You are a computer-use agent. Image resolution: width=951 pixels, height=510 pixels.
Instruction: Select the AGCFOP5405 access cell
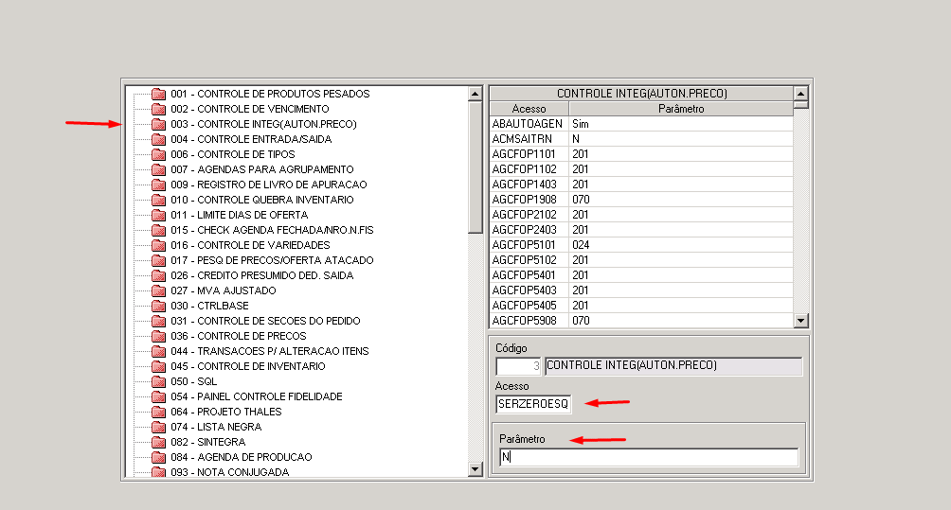click(529, 306)
